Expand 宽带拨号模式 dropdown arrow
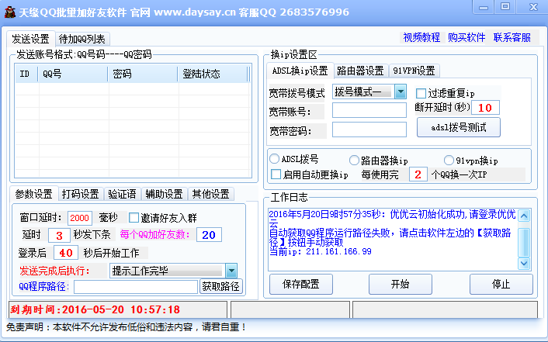 (401, 92)
